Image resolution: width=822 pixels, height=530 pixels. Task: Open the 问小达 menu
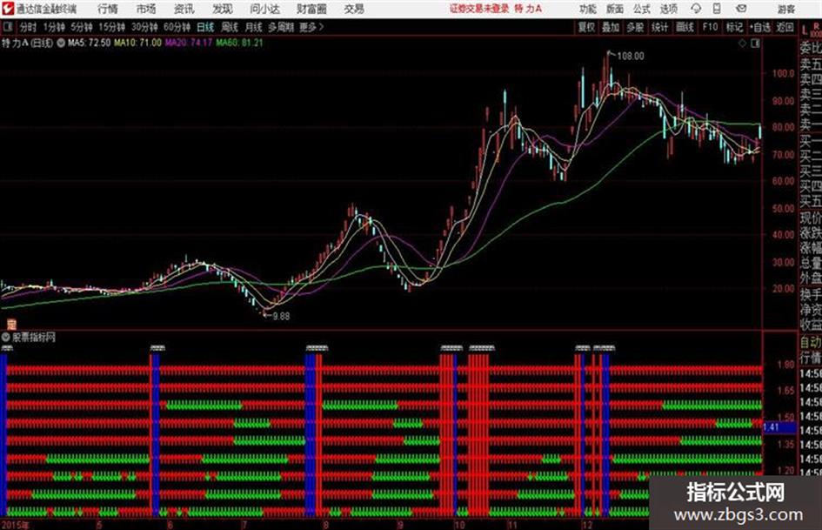264,9
